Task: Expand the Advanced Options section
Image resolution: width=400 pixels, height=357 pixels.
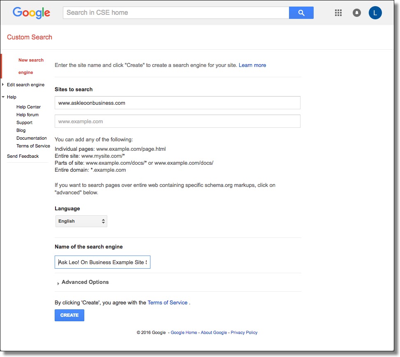Action: point(85,282)
